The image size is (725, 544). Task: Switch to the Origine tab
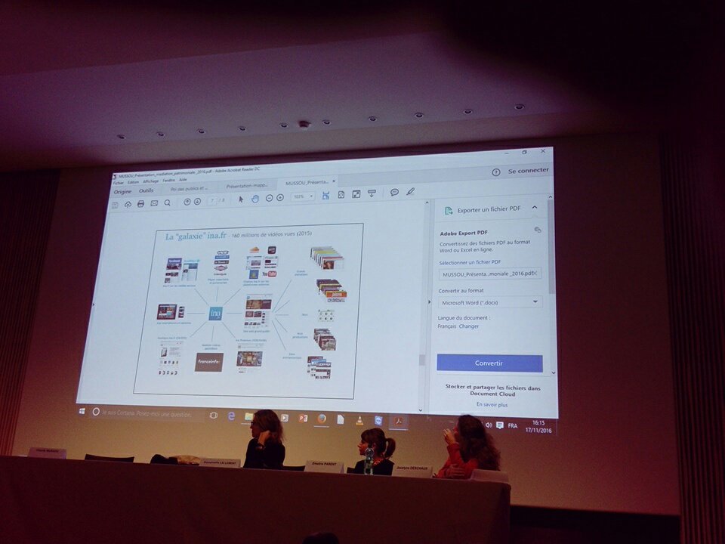pos(122,191)
